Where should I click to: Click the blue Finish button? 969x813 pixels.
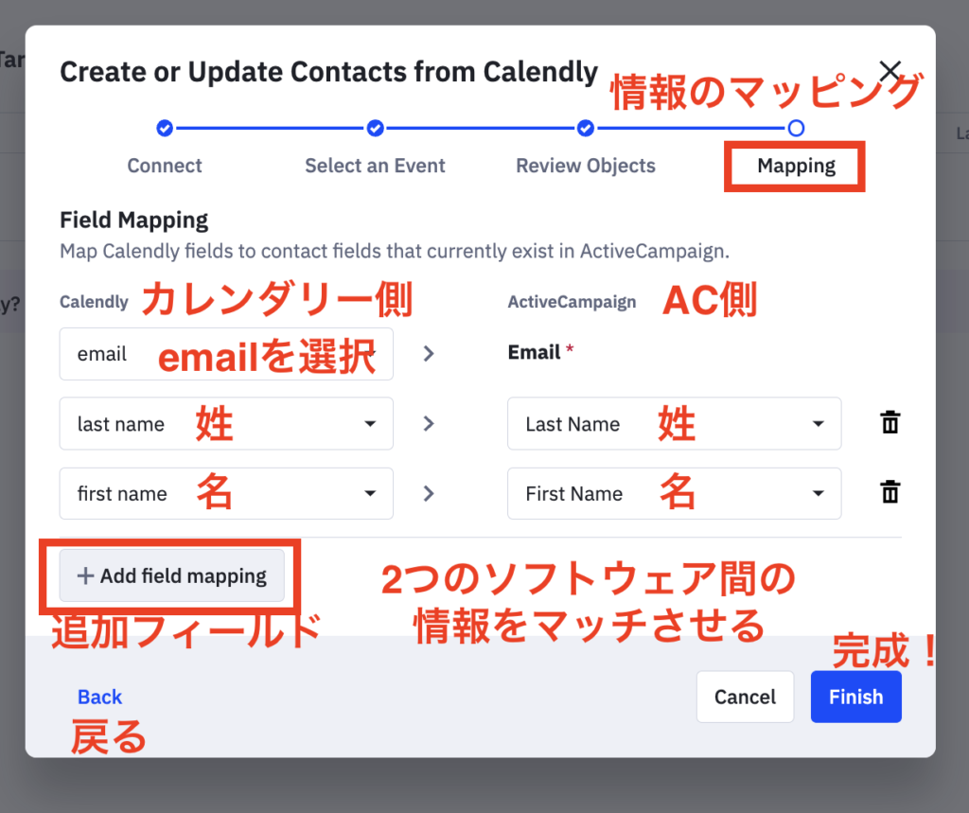tap(855, 697)
